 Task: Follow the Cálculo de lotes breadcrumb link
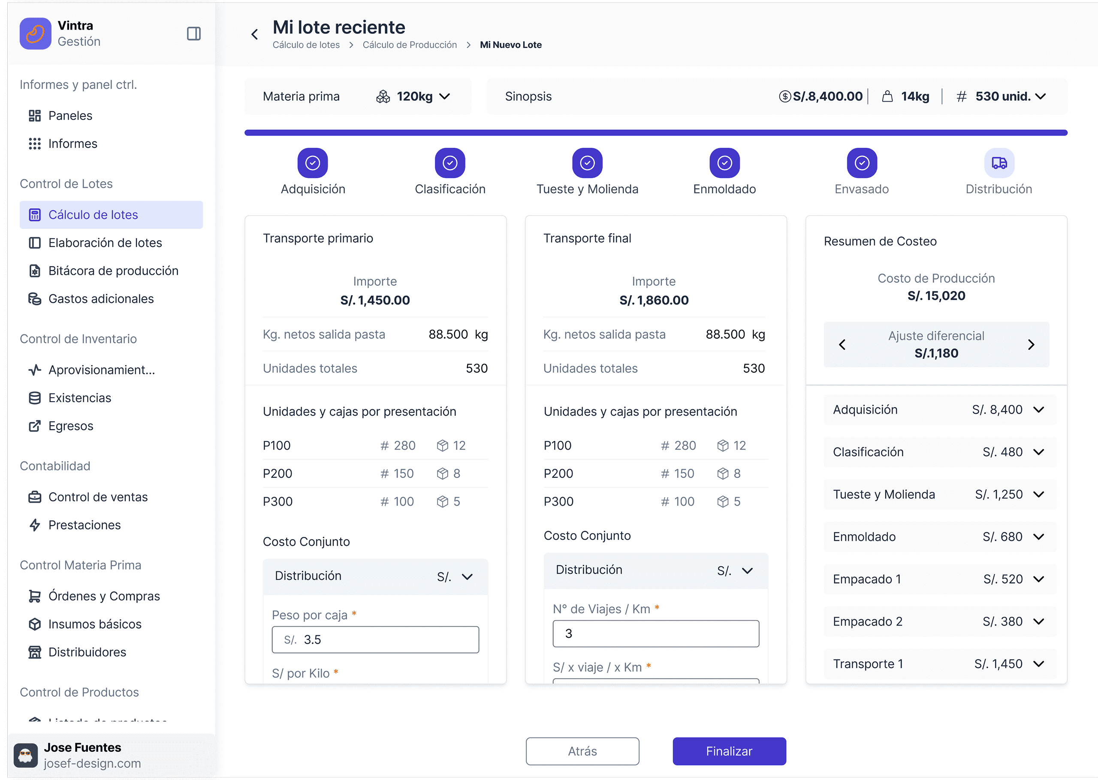pyautogui.click(x=306, y=45)
